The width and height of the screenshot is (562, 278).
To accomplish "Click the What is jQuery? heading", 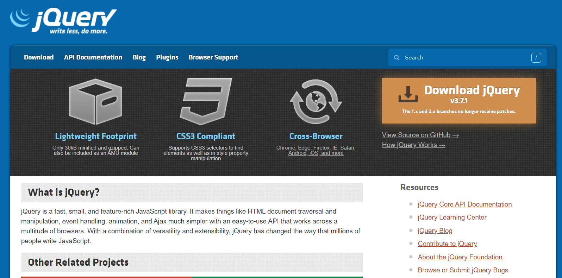I will 64,192.
